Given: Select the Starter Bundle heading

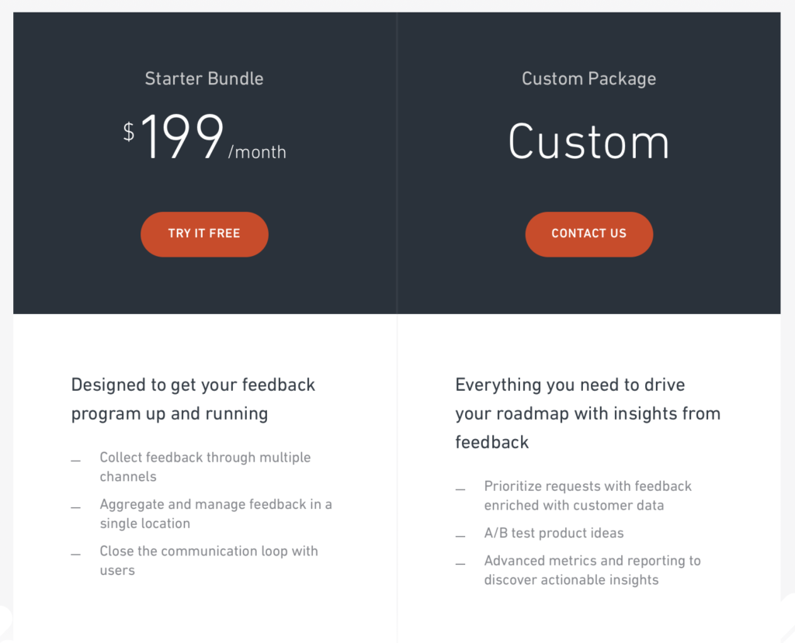Looking at the screenshot, I should click(x=204, y=78).
